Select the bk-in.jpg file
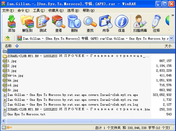The height and width of the screenshot is (131, 176). (x=88, y=75)
